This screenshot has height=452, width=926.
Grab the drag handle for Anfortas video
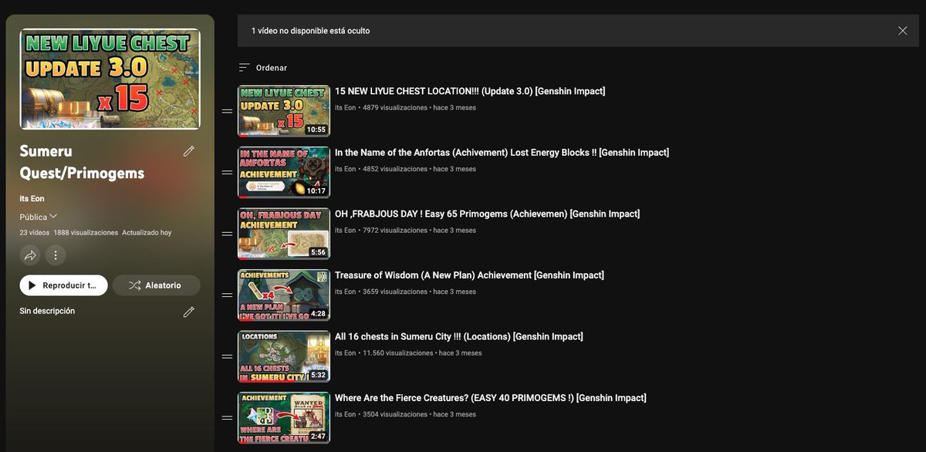[x=227, y=172]
